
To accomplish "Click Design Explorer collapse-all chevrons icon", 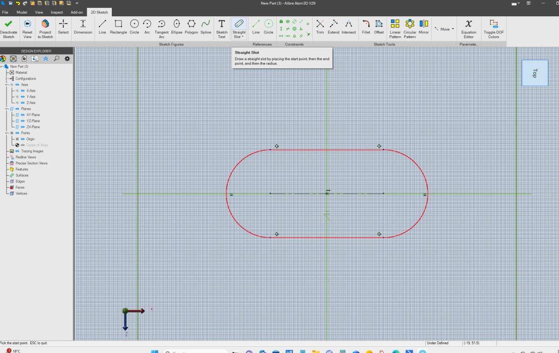I will 46,59.
